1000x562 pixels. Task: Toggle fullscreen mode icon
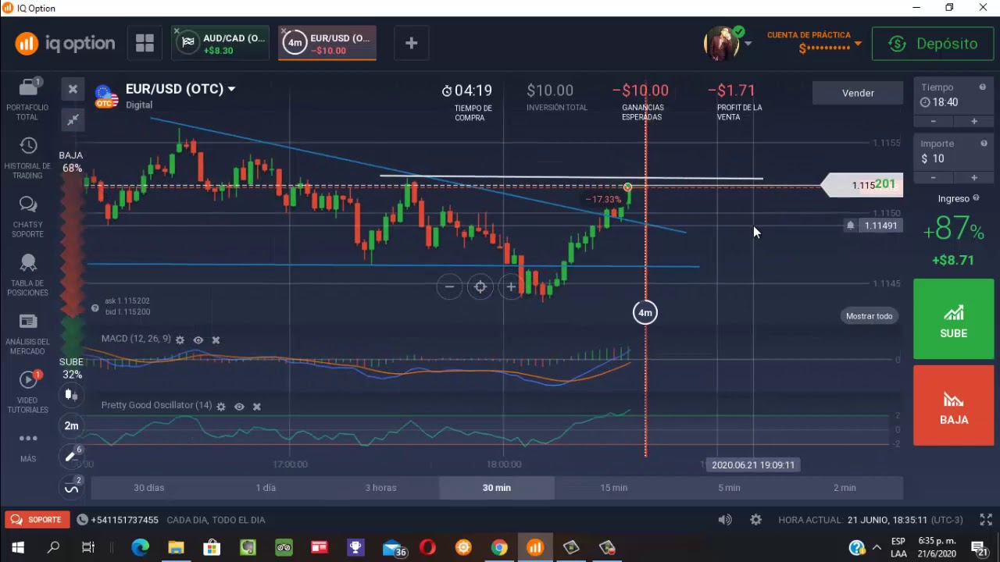pos(986,520)
